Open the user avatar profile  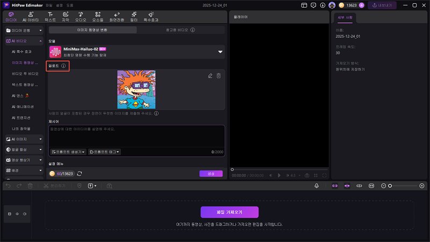332,5
